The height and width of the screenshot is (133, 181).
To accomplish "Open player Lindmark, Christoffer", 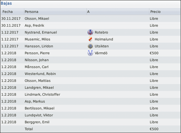I will click(x=43, y=94).
